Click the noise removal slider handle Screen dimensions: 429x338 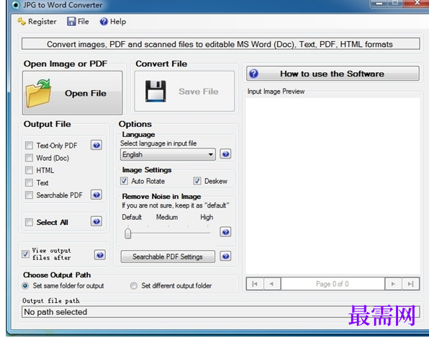tap(128, 233)
